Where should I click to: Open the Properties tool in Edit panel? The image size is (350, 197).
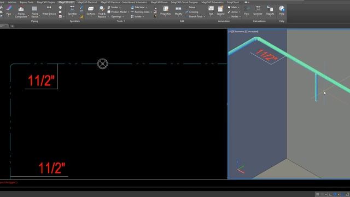pos(165,10)
